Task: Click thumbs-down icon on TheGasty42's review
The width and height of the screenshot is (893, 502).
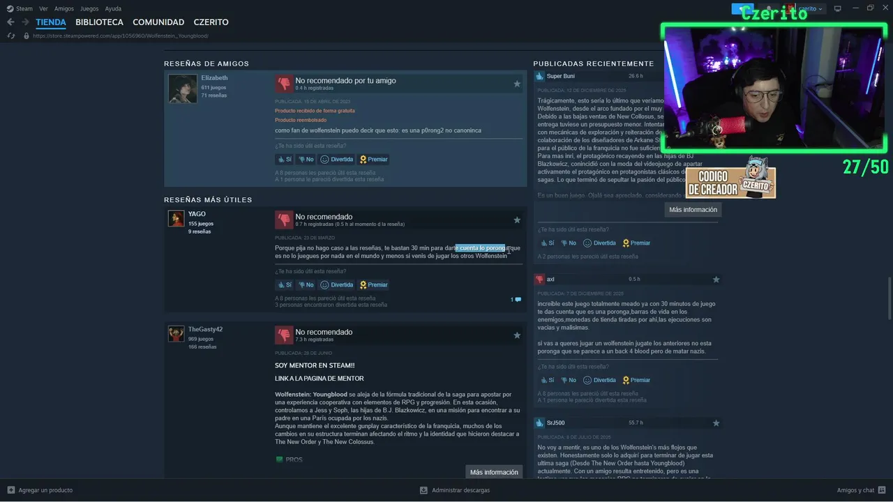Action: [284, 335]
